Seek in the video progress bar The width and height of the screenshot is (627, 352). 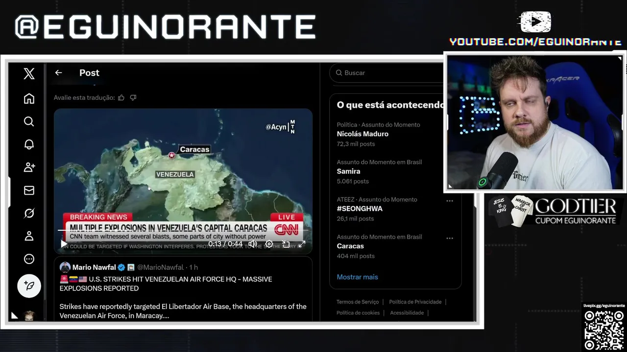click(183, 230)
